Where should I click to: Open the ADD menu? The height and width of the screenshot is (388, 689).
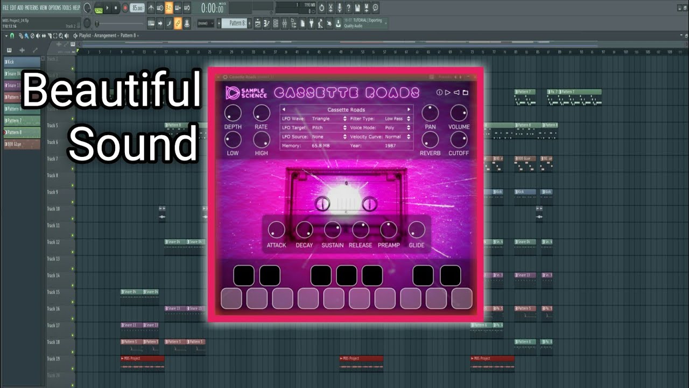20,8
